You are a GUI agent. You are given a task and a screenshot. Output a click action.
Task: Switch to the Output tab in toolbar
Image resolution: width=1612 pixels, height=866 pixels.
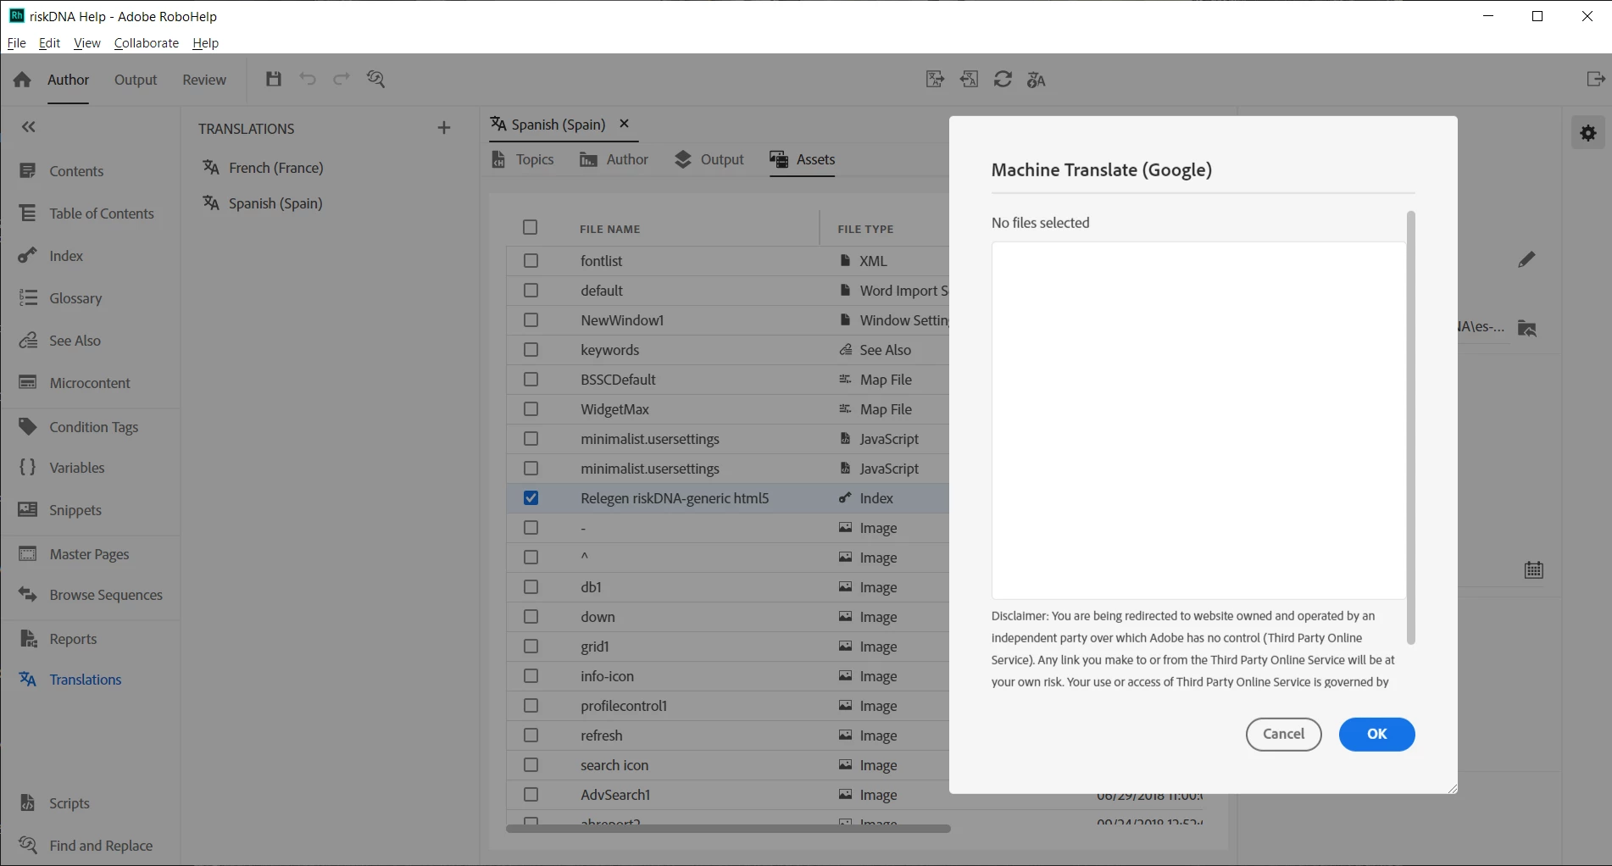(x=136, y=80)
